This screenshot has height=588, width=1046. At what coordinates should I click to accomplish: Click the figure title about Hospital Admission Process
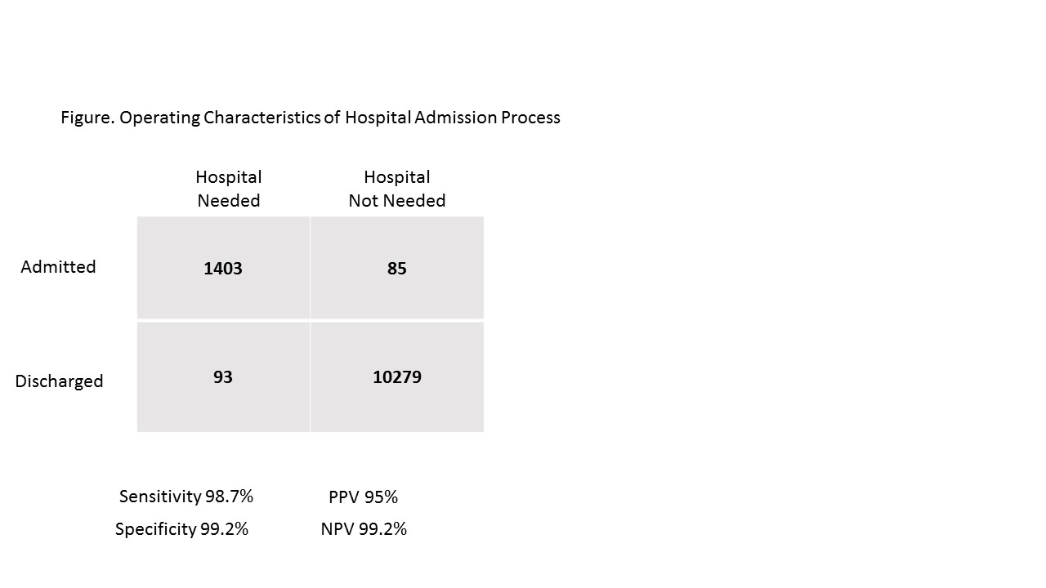pos(311,118)
